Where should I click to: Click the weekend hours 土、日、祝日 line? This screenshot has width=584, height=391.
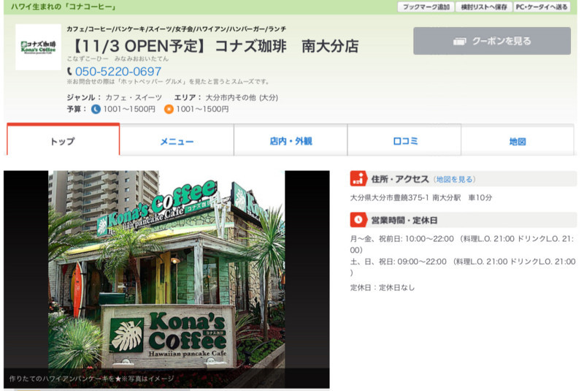[x=463, y=267]
